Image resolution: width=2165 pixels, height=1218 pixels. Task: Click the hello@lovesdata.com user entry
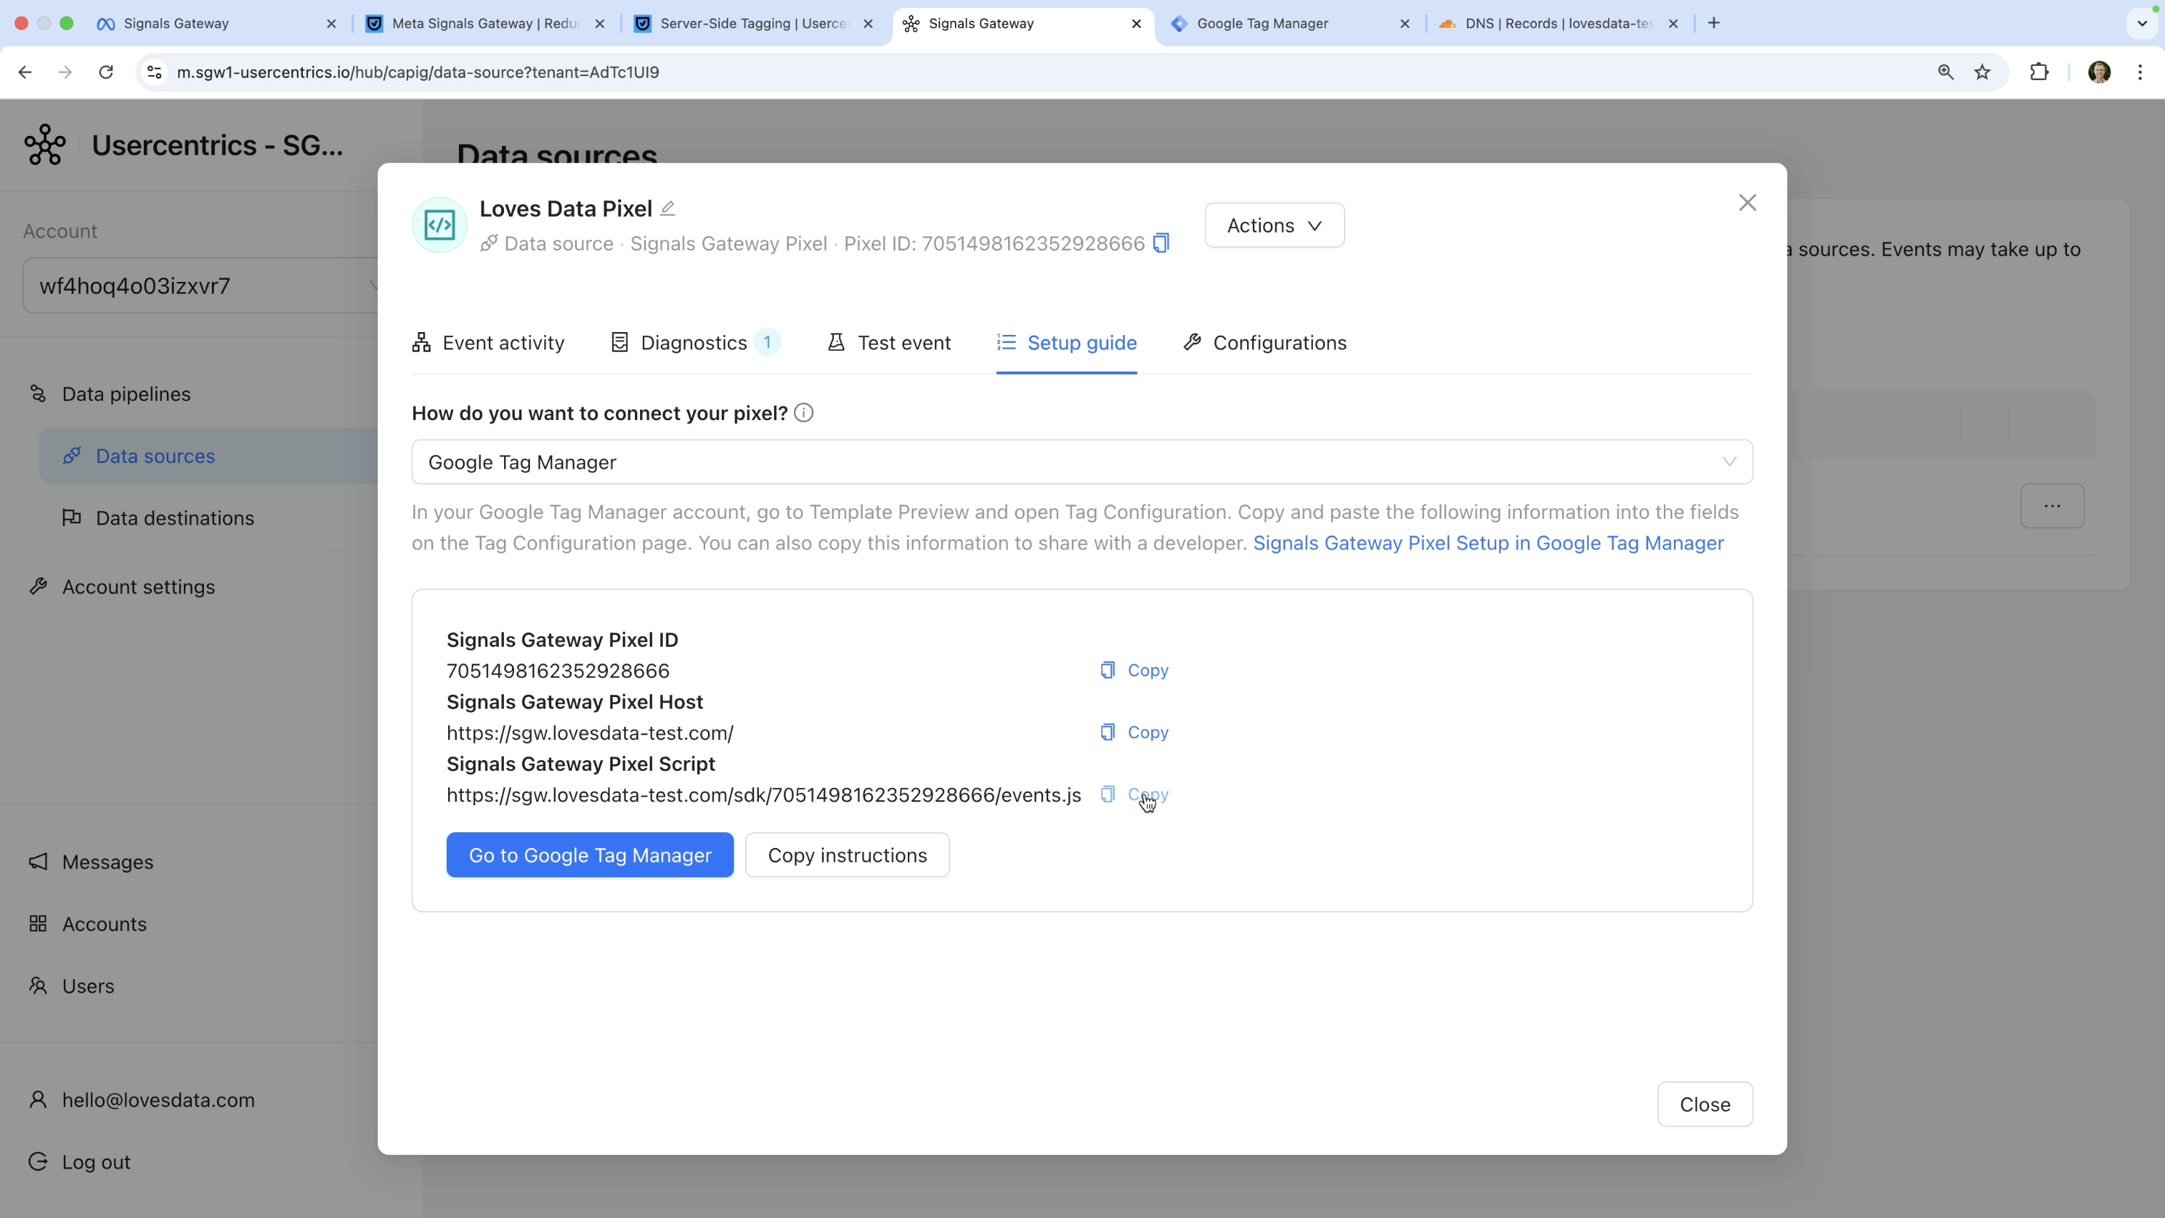pyautogui.click(x=141, y=1101)
